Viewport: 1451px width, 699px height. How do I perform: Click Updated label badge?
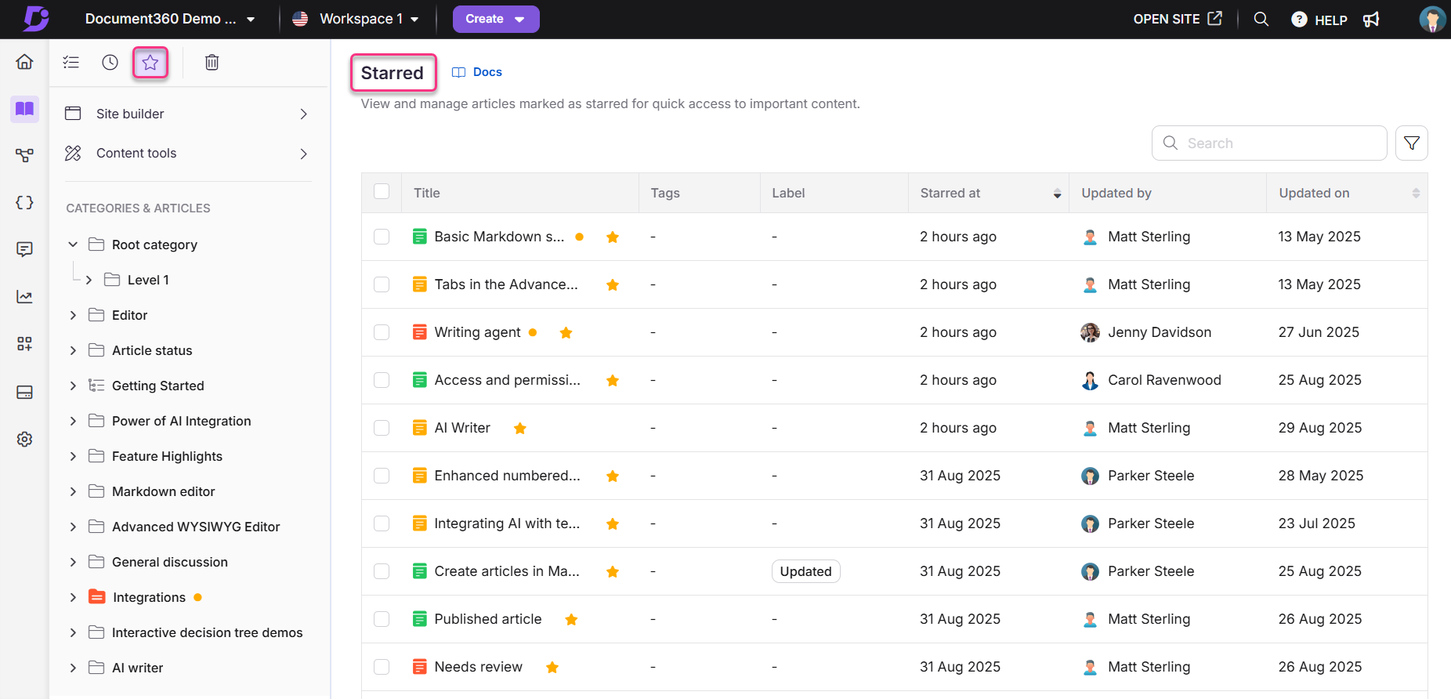click(805, 571)
